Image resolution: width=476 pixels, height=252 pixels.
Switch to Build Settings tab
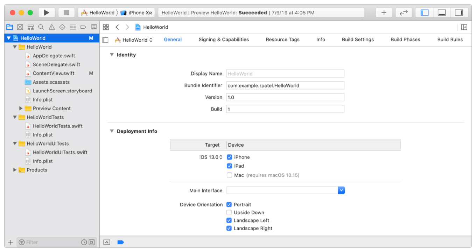358,40
